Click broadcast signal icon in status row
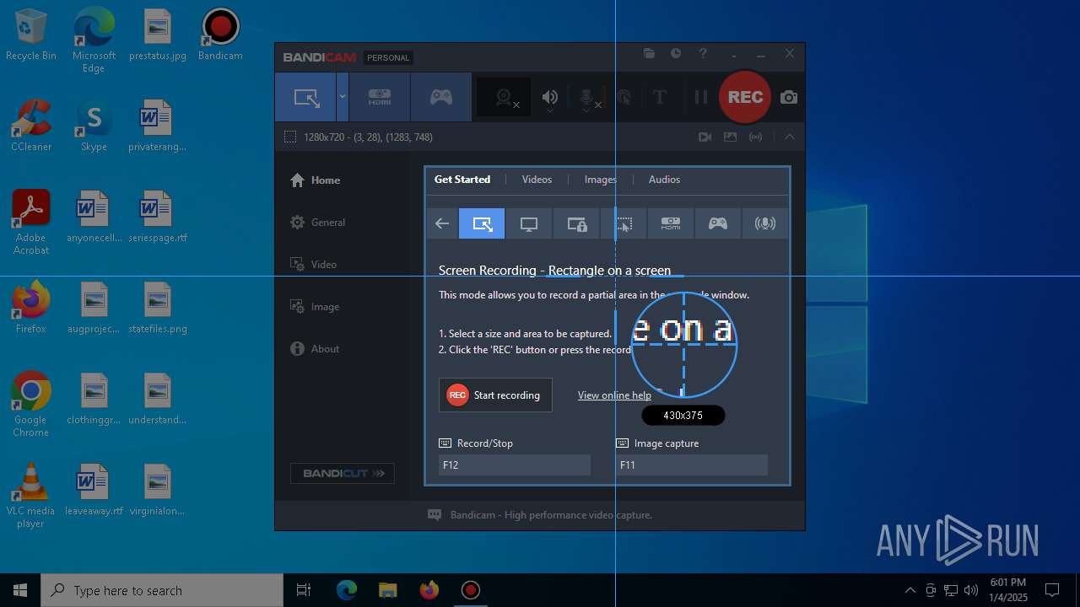 coord(756,137)
